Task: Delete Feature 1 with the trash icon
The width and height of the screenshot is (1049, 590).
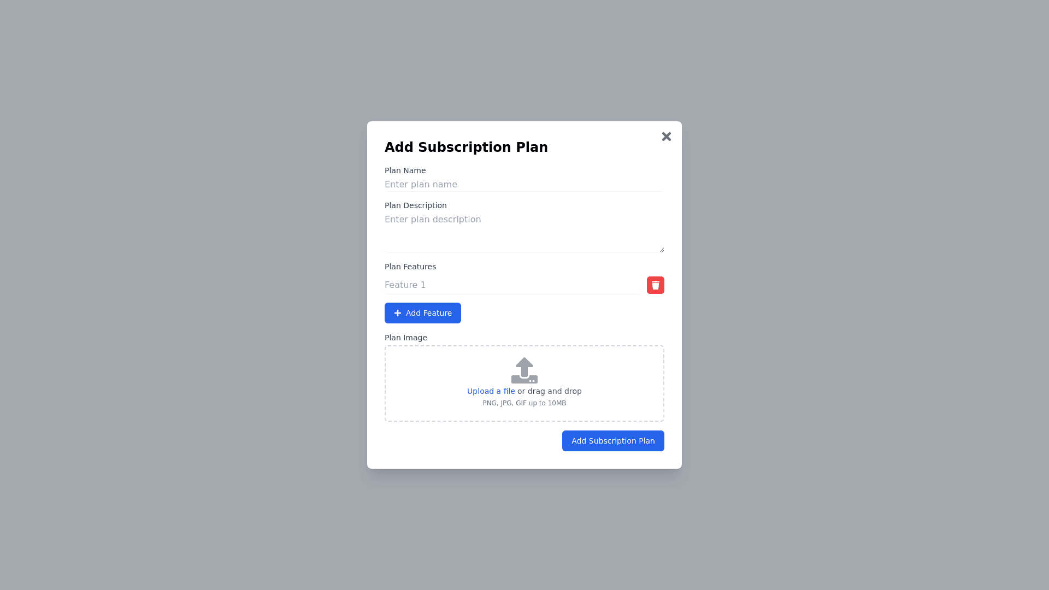Action: point(655,285)
